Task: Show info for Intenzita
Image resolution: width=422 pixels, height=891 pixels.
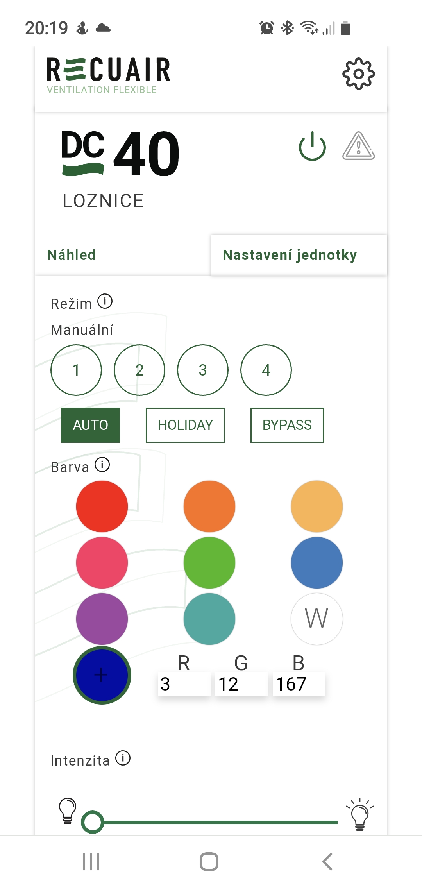Action: coord(123,758)
